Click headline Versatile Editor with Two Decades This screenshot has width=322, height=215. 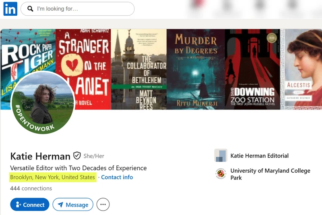[78, 168]
